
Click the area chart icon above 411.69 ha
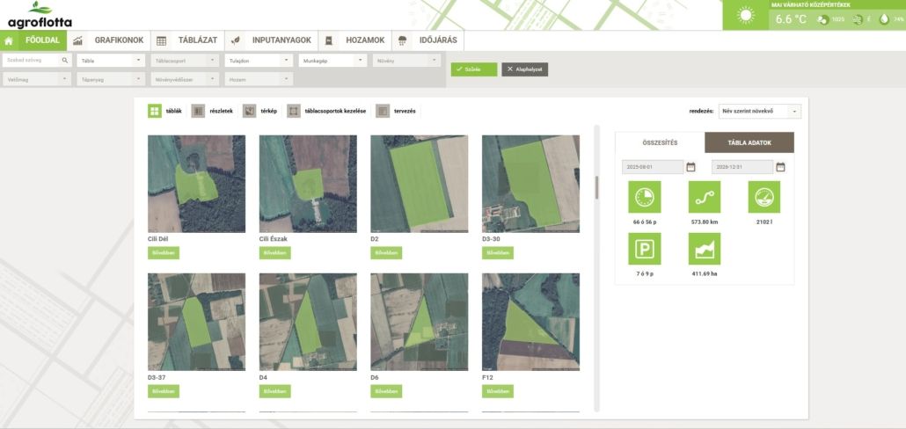704,250
